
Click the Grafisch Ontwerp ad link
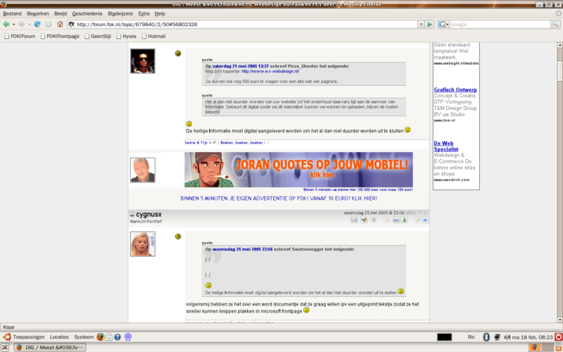[455, 89]
